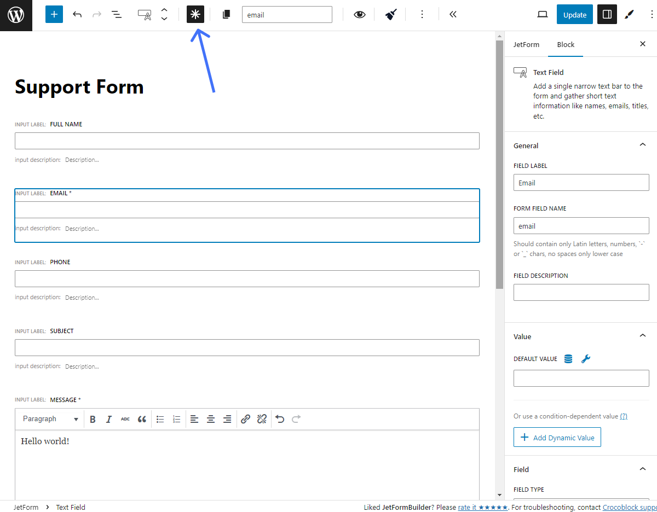Open the Paragraph format dropdown
The width and height of the screenshot is (657, 512).
click(x=51, y=419)
